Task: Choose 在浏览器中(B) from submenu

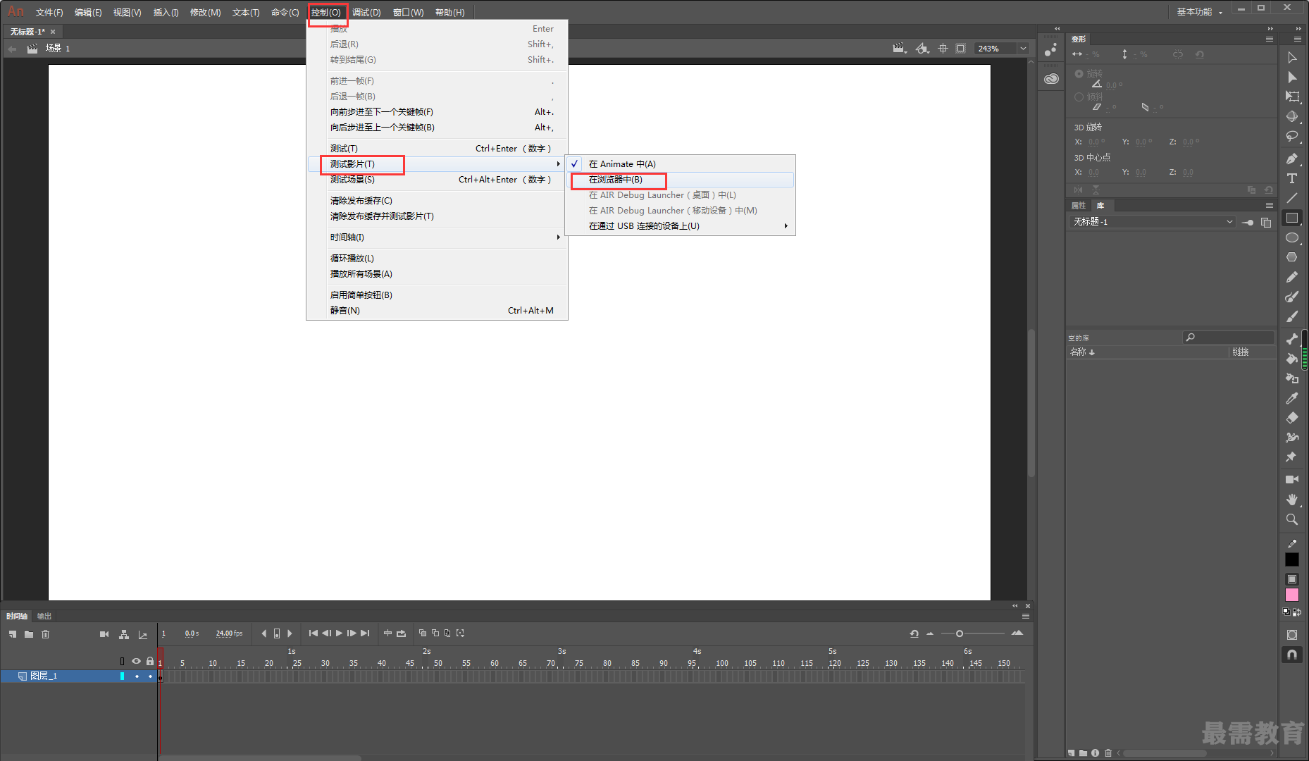Action: coord(681,180)
